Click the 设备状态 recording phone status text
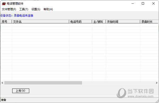 coord(17,16)
